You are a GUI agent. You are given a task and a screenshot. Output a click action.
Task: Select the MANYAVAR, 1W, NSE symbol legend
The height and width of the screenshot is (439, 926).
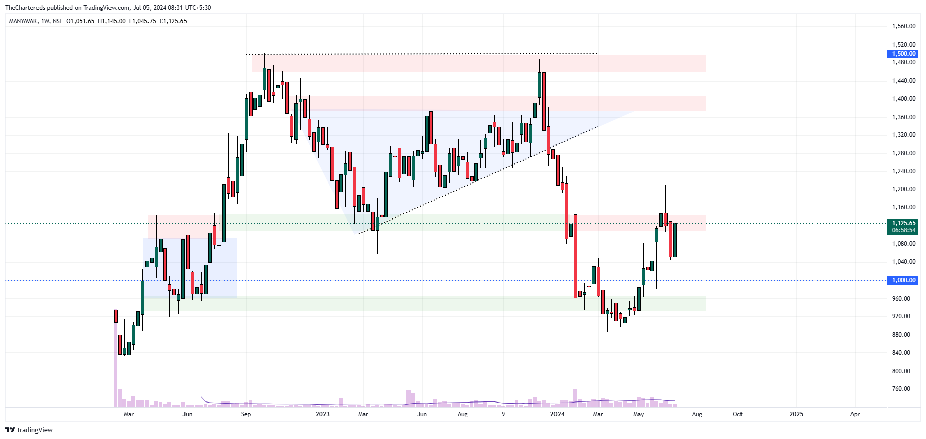[x=36, y=21]
